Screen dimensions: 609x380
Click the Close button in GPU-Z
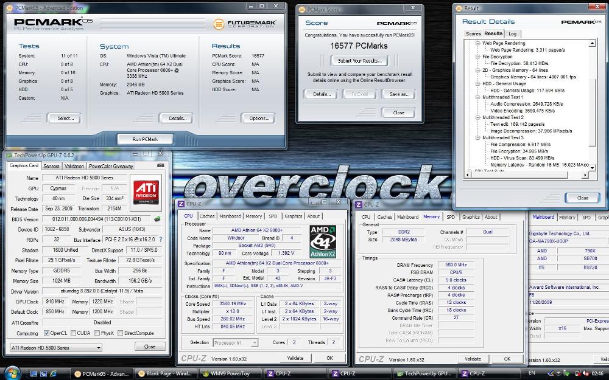pyautogui.click(x=150, y=347)
